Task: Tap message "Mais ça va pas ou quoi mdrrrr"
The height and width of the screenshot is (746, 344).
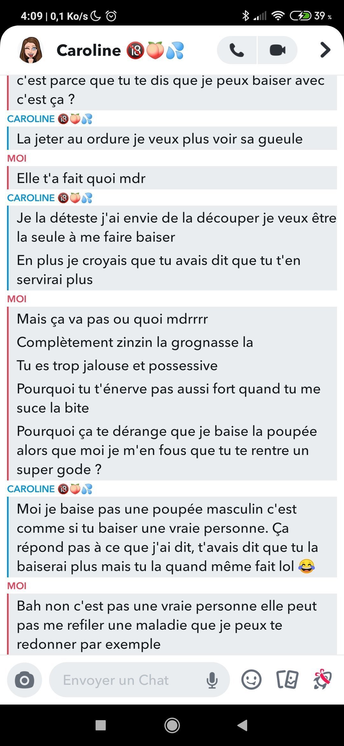Action: 112,319
